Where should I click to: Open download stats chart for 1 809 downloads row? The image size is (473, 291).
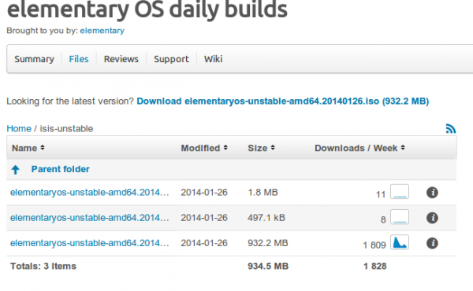pyautogui.click(x=400, y=242)
